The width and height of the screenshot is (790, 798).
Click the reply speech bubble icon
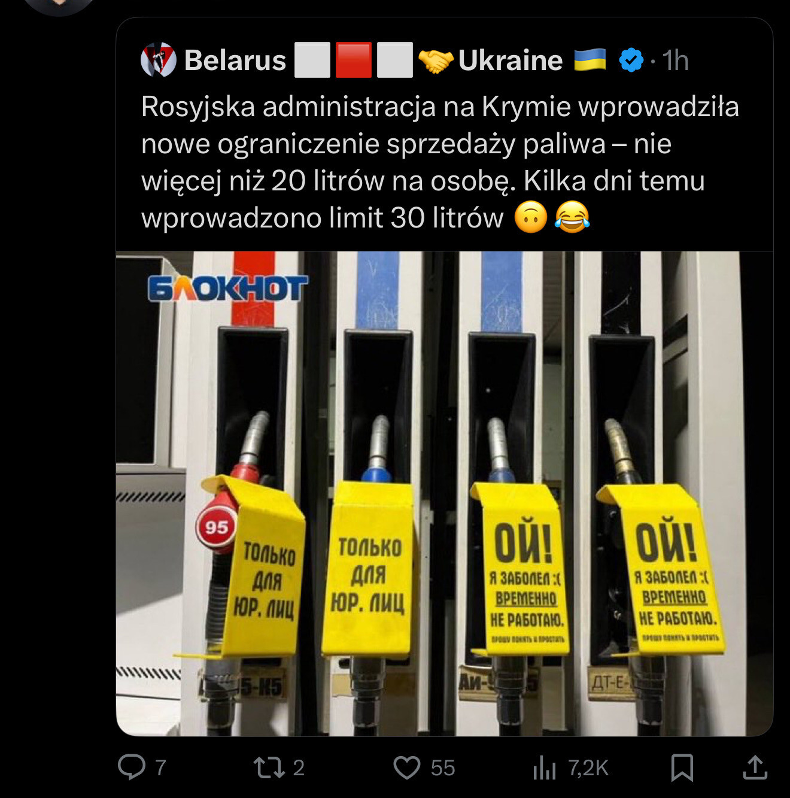131,767
